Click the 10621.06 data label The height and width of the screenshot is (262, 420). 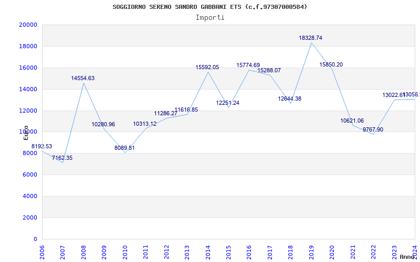(x=352, y=121)
